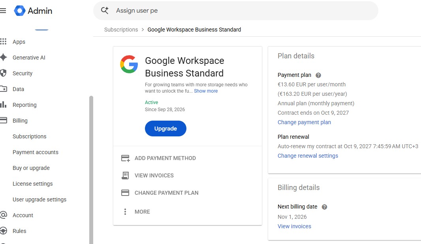Viewport: 421px width, 244px height.
Task: Go to Security settings
Action: 23,73
